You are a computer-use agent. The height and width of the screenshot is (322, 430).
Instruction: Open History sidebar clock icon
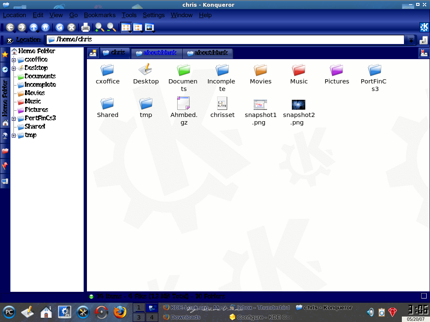(5, 70)
